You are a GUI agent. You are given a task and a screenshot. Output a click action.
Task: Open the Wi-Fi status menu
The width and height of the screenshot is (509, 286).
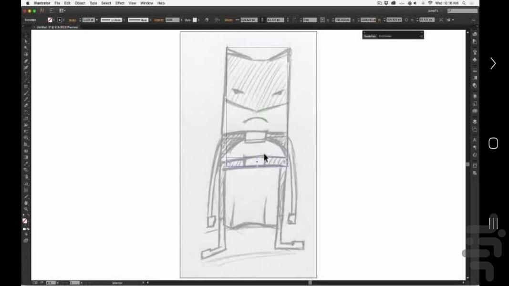(x=430, y=3)
